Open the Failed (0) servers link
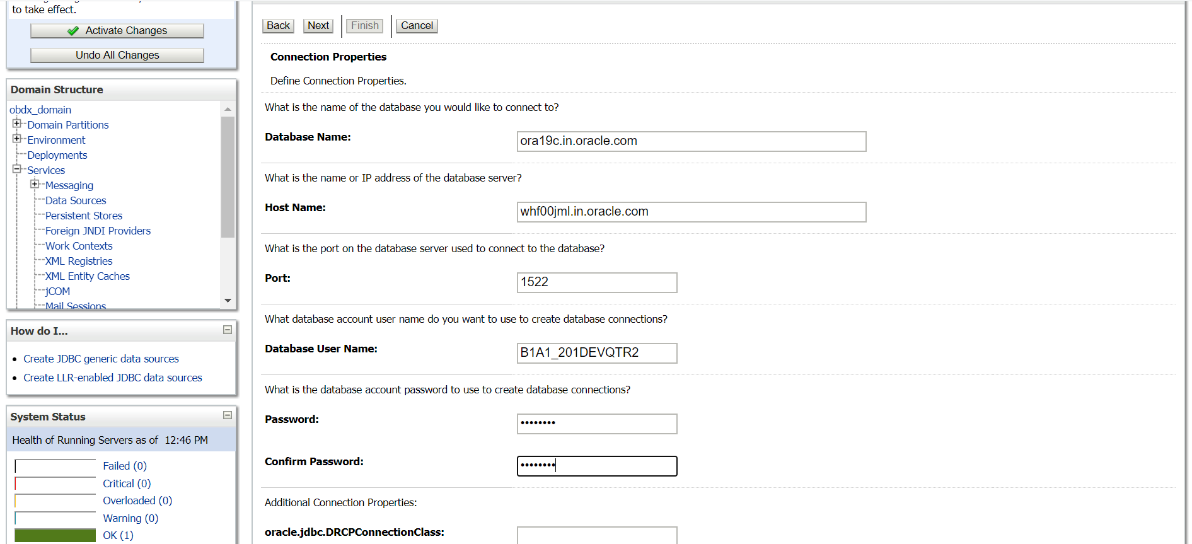The image size is (1192, 544). point(125,466)
